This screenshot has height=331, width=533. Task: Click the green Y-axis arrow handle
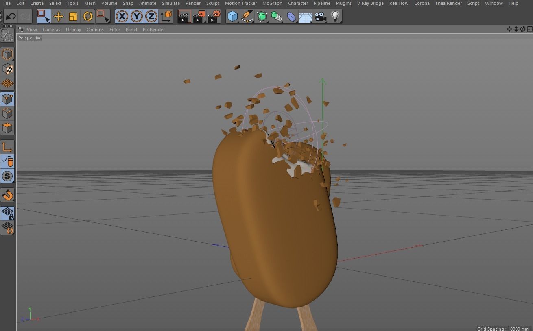tap(322, 82)
